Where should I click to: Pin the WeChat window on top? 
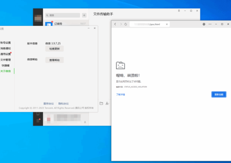pos(179,11)
